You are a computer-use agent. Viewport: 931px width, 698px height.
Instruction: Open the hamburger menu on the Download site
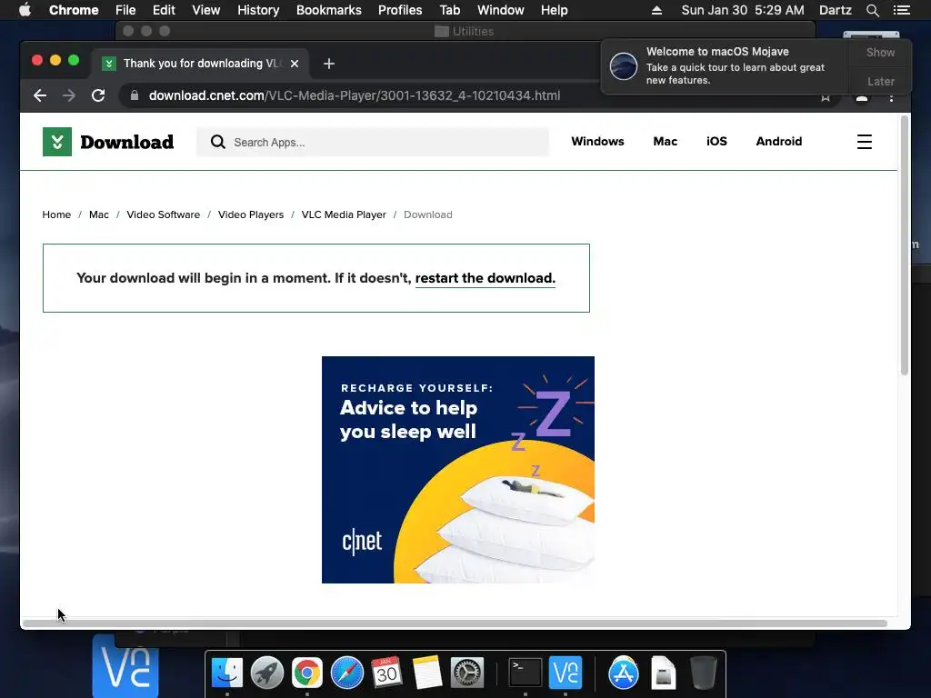[x=865, y=142]
